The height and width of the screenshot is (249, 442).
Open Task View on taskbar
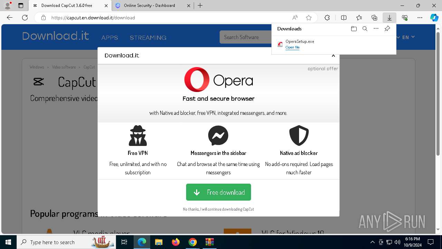124,242
